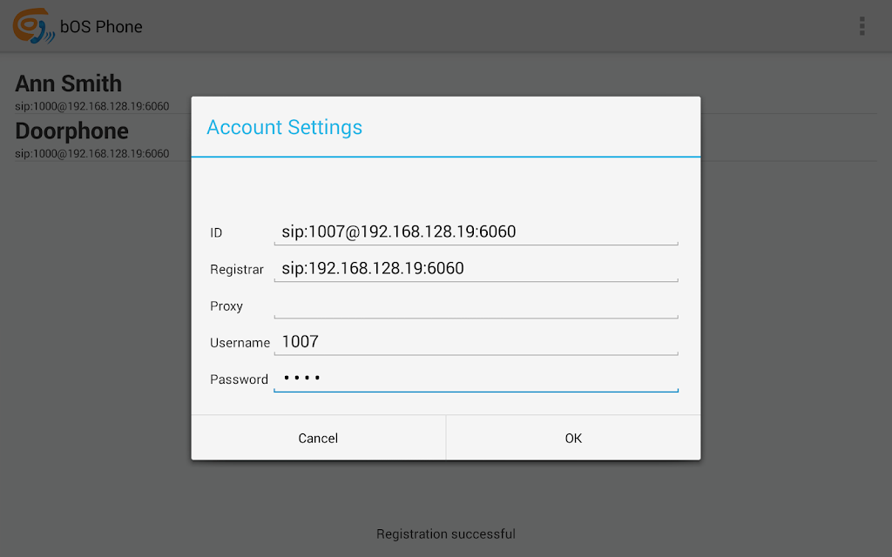Viewport: 892px width, 557px height.
Task: Click the Account Settings dialog title
Action: 285,127
